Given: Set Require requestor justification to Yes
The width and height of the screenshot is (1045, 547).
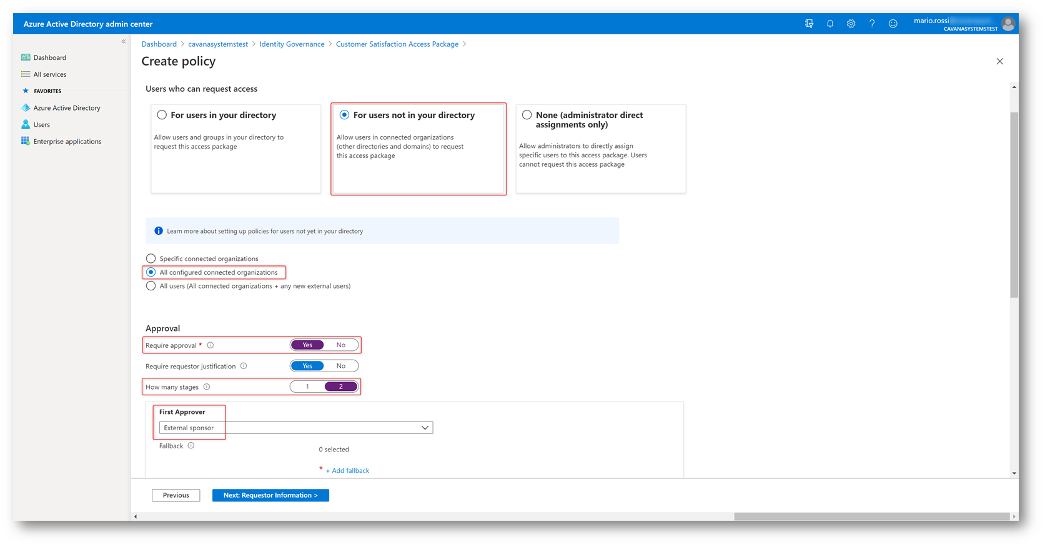Looking at the screenshot, I should (x=307, y=366).
